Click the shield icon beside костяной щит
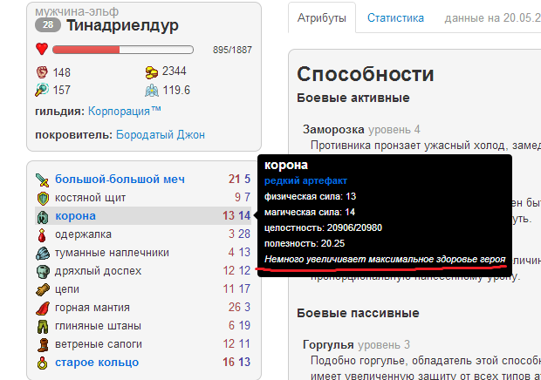541x380 pixels. [x=43, y=198]
